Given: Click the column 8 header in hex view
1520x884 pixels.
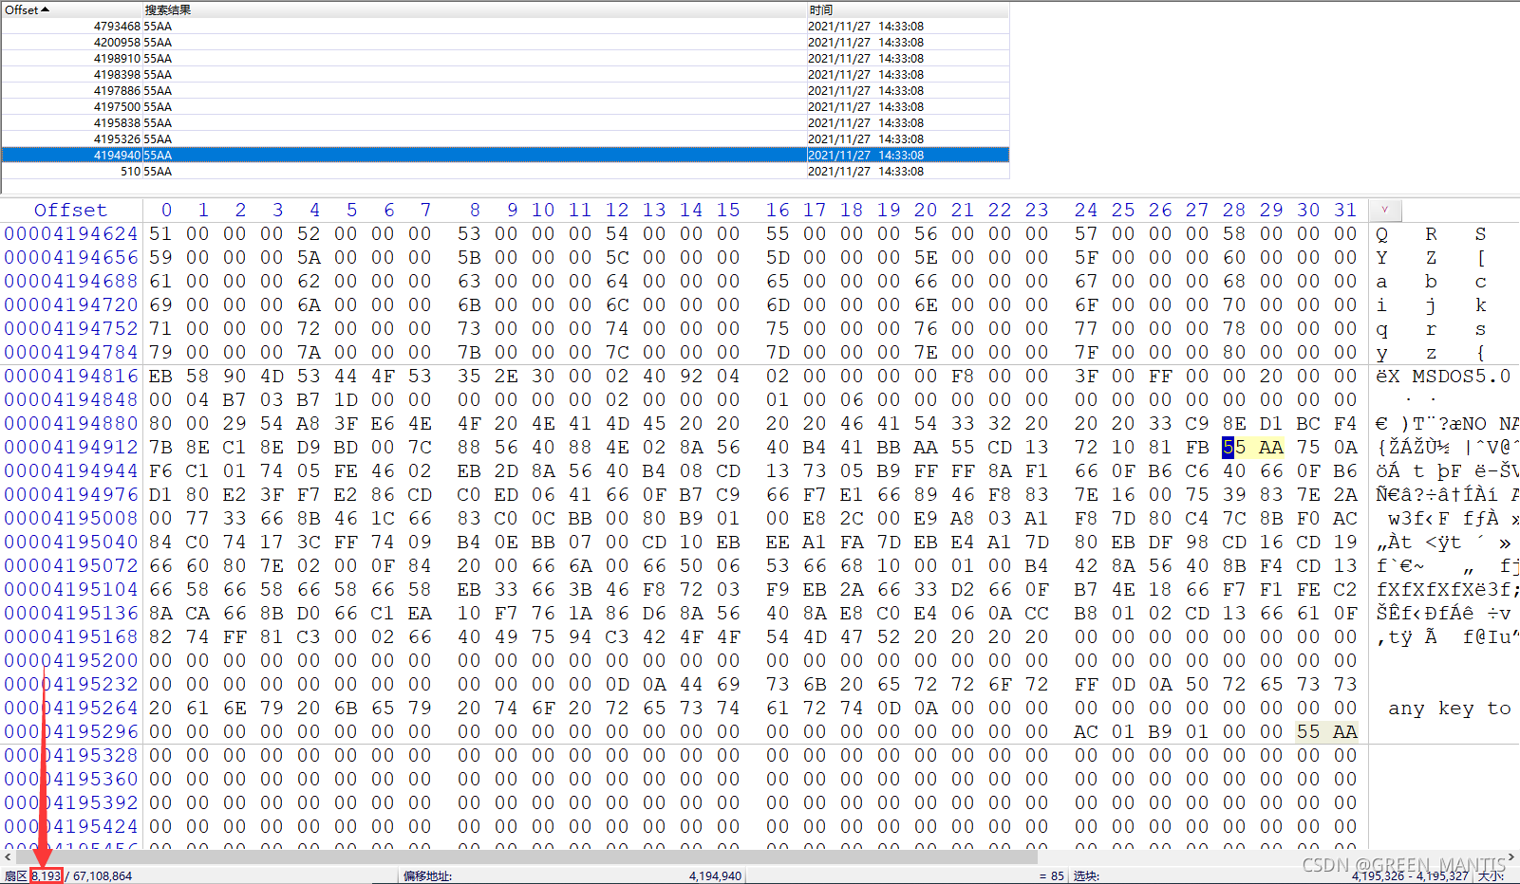Looking at the screenshot, I should pyautogui.click(x=475, y=210).
